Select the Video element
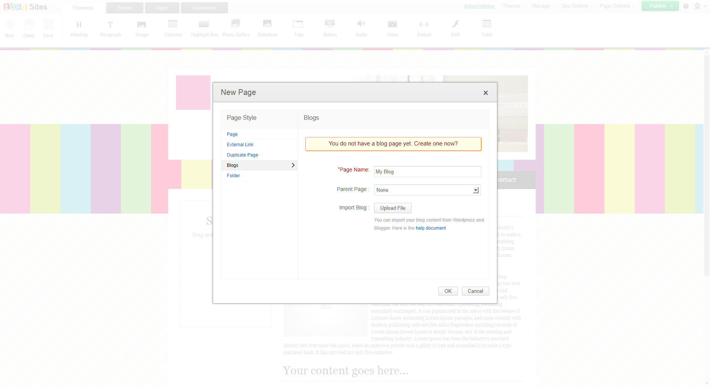The width and height of the screenshot is (710, 387). click(392, 28)
